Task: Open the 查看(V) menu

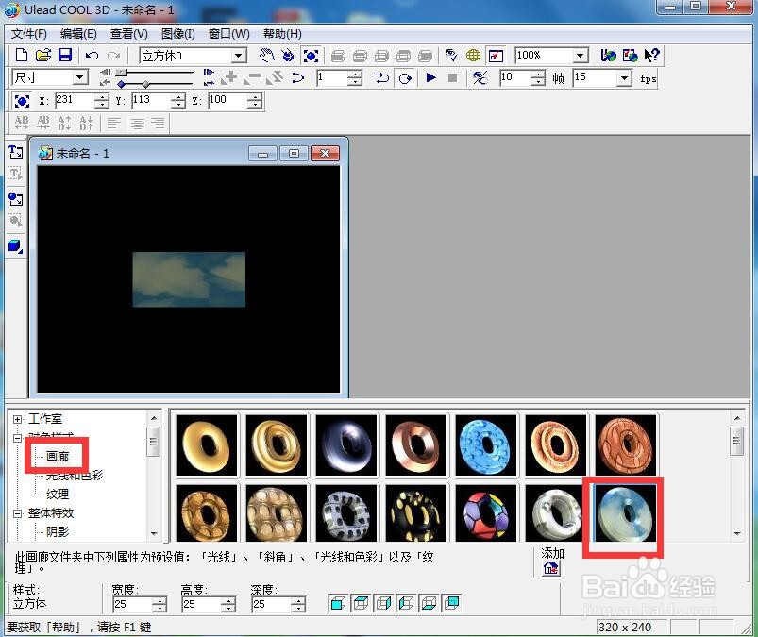Action: [x=129, y=34]
